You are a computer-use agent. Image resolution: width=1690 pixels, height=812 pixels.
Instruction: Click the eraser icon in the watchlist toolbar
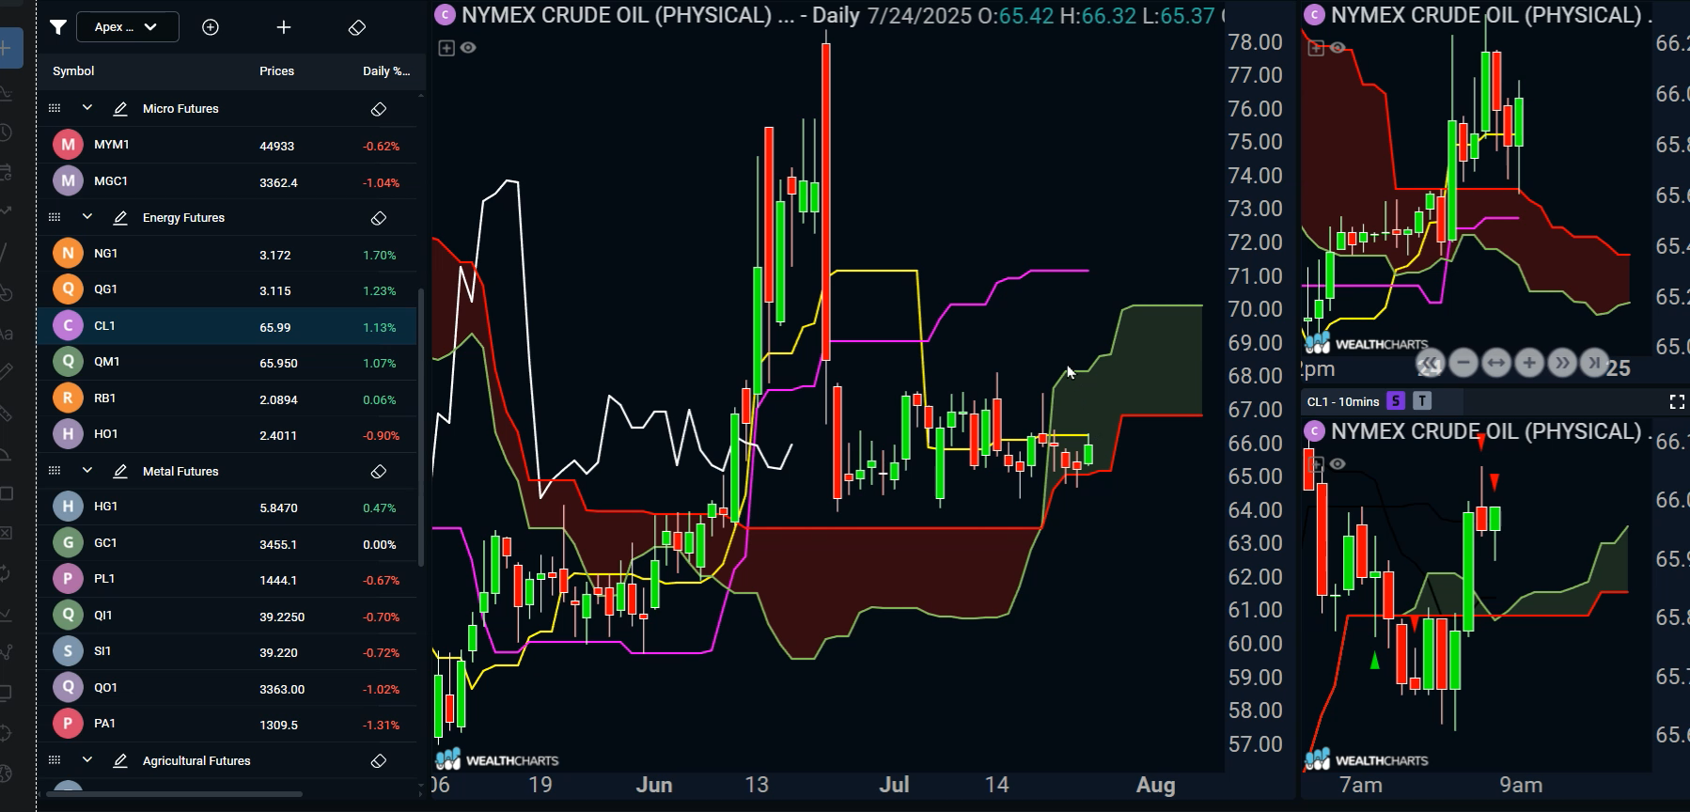pyautogui.click(x=357, y=28)
